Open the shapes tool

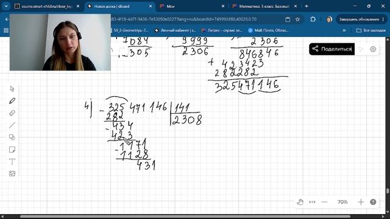(12, 137)
